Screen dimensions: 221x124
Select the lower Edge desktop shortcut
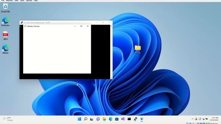(6, 49)
